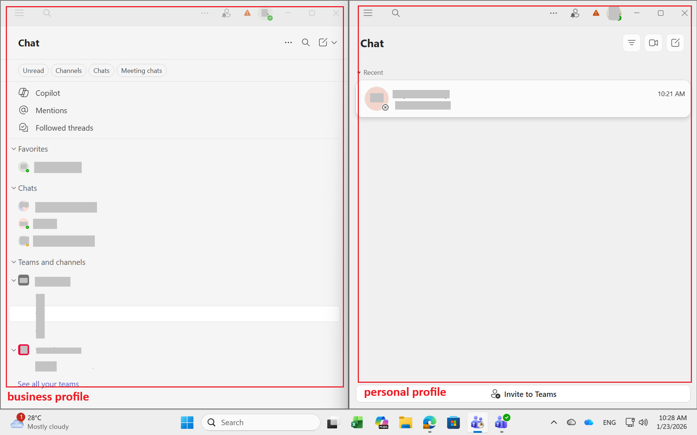Open Task View from the taskbar

[333, 423]
